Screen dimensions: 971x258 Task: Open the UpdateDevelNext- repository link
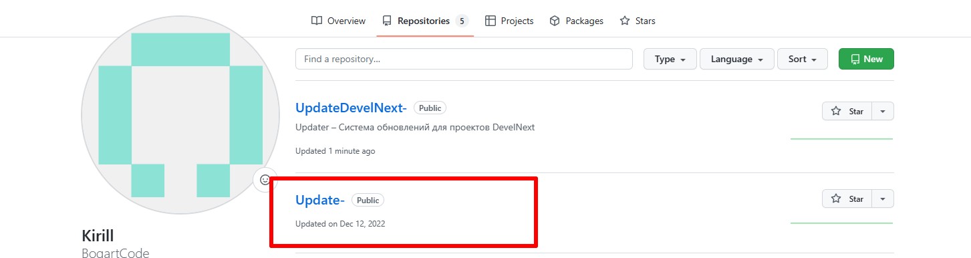[351, 108]
